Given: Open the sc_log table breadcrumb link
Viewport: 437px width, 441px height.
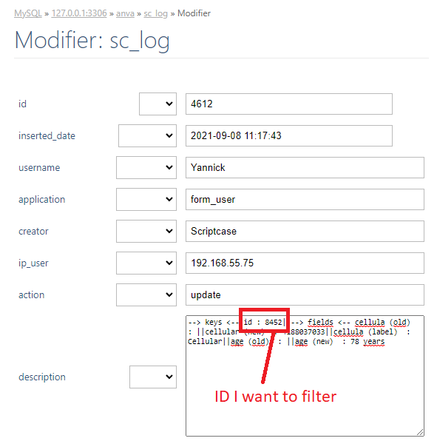Looking at the screenshot, I should point(155,13).
